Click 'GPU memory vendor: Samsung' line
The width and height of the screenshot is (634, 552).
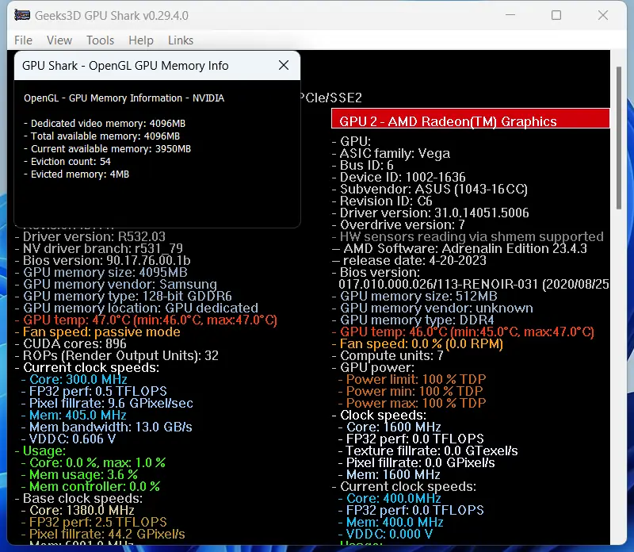(116, 284)
